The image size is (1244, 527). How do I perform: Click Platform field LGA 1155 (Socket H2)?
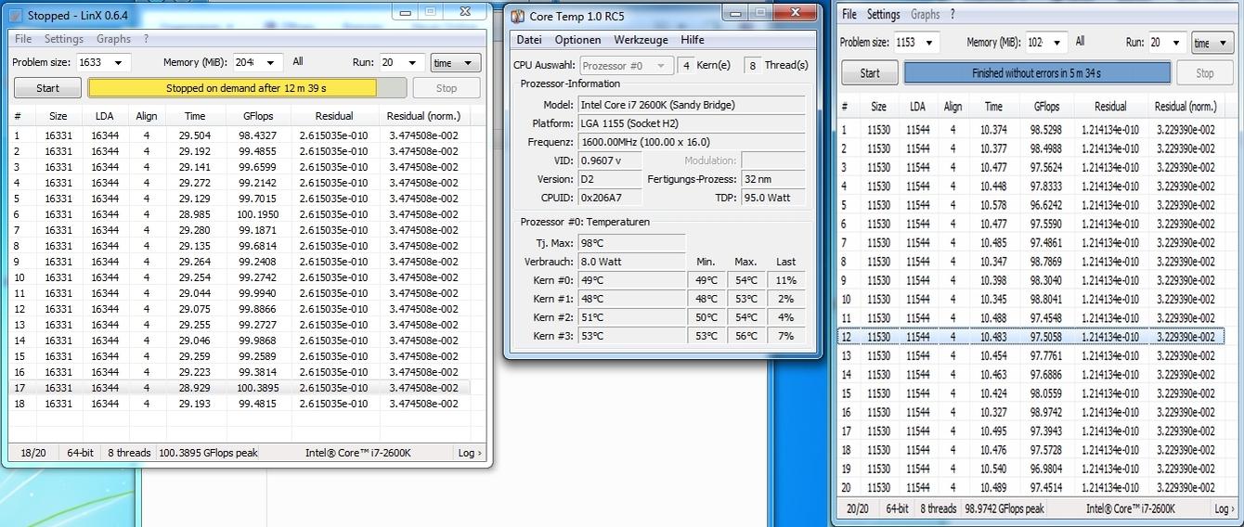click(x=692, y=123)
